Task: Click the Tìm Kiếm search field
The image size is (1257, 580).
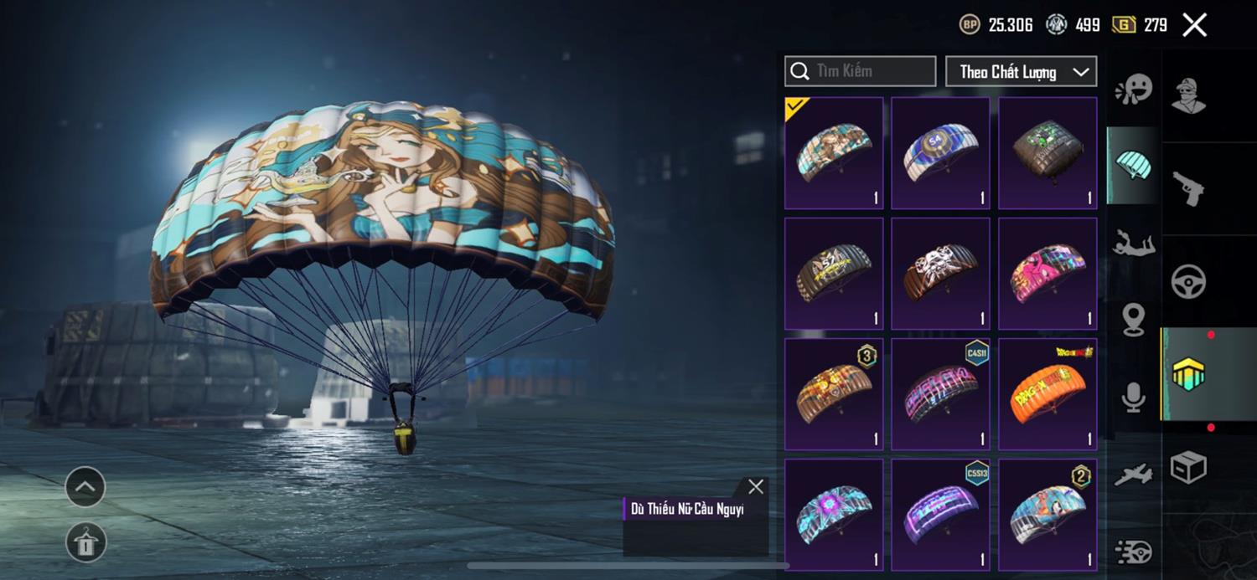Action: pyautogui.click(x=861, y=71)
